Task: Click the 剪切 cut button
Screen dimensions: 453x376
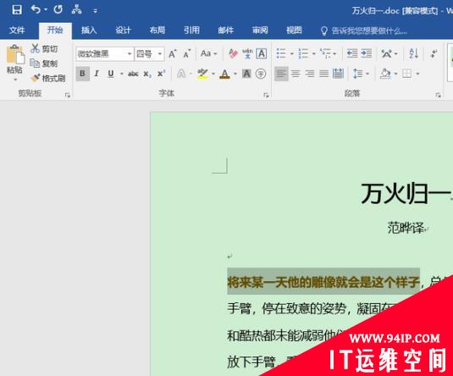Action: click(x=45, y=48)
